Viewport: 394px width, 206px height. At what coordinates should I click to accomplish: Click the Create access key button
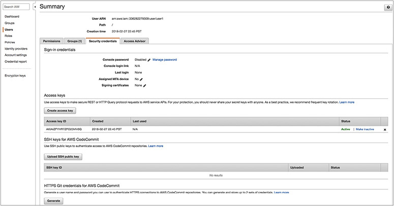[60, 110]
